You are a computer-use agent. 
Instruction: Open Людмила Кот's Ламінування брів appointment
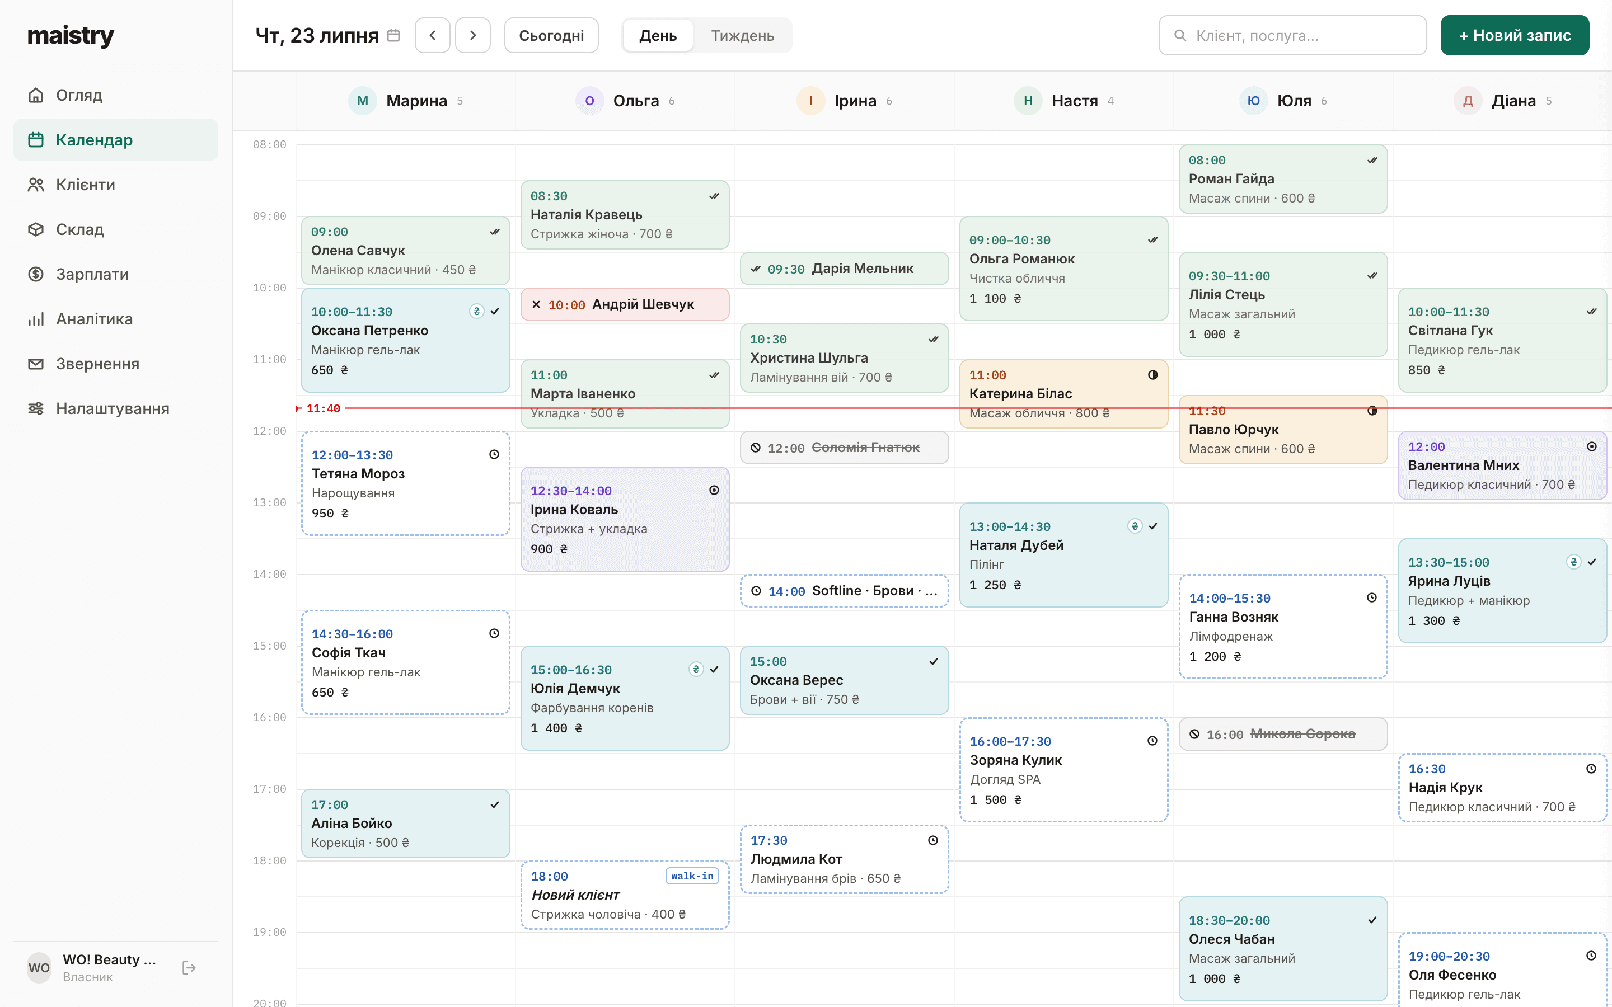tap(844, 859)
